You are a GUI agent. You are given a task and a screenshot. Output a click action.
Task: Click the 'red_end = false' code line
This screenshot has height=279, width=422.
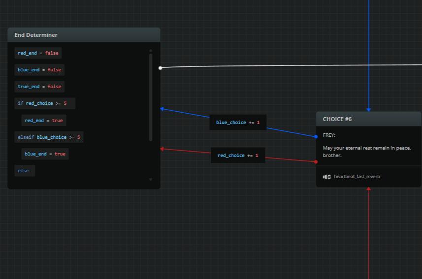coord(38,53)
